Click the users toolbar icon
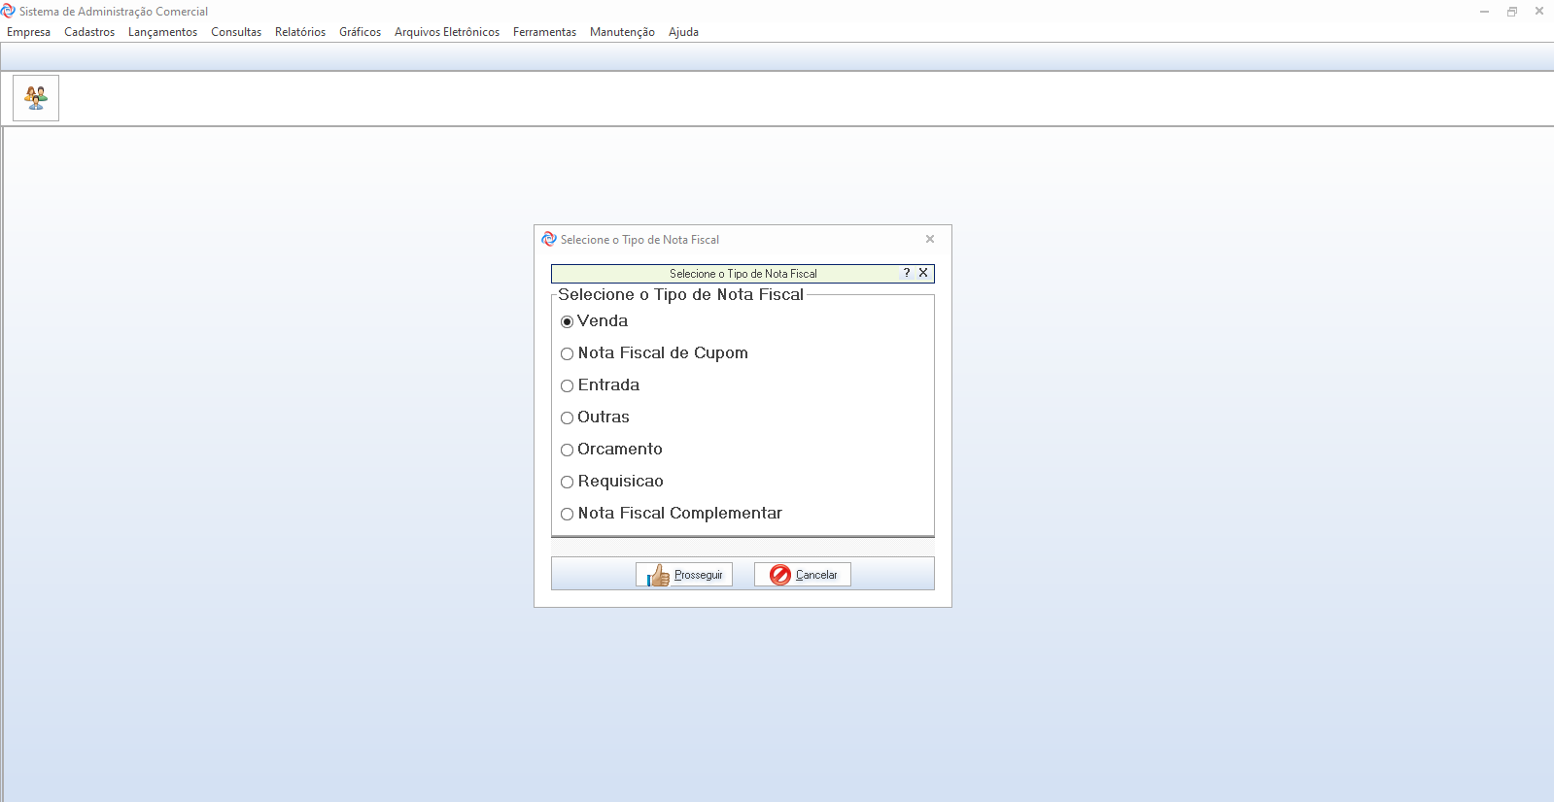The image size is (1554, 802). (36, 98)
